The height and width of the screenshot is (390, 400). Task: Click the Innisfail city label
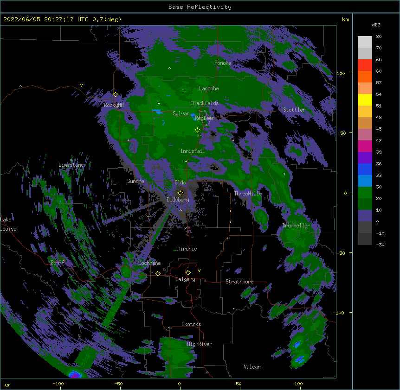point(193,151)
